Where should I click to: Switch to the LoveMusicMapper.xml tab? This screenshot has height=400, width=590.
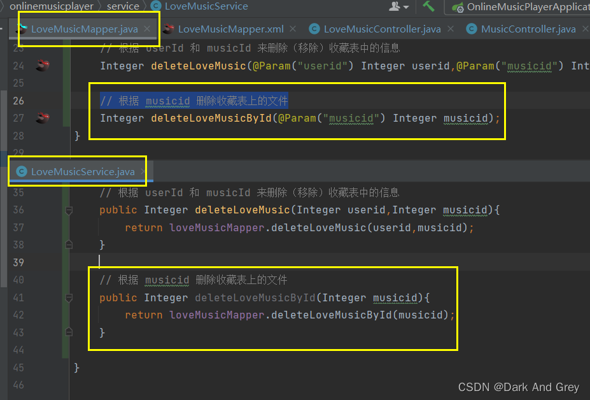click(230, 29)
